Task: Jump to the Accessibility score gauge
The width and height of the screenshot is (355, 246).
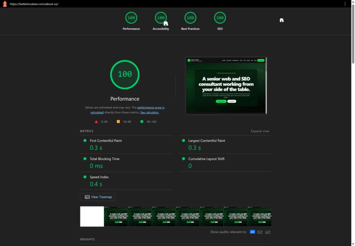Action: 161,21
